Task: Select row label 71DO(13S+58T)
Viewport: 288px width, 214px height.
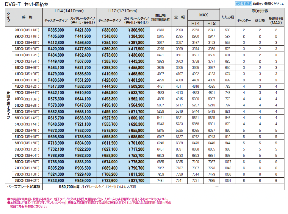Action: [x=27, y=168]
